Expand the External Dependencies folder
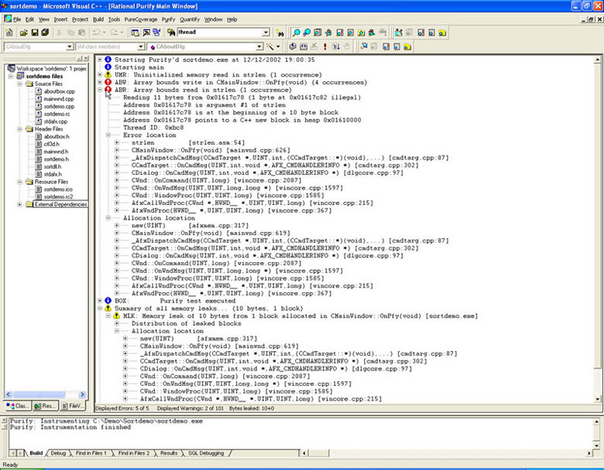Viewport: 604px width, 470px height. tap(18, 204)
